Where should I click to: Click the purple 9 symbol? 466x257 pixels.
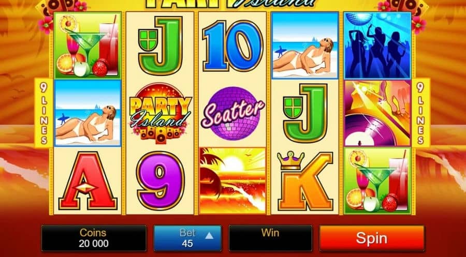coord(161,180)
